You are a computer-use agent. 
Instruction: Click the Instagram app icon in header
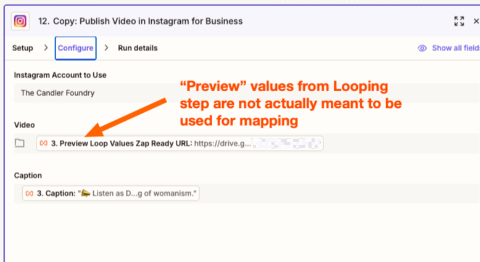pyautogui.click(x=20, y=21)
